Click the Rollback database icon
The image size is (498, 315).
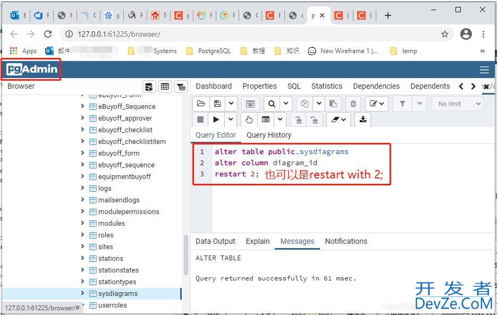(315, 120)
